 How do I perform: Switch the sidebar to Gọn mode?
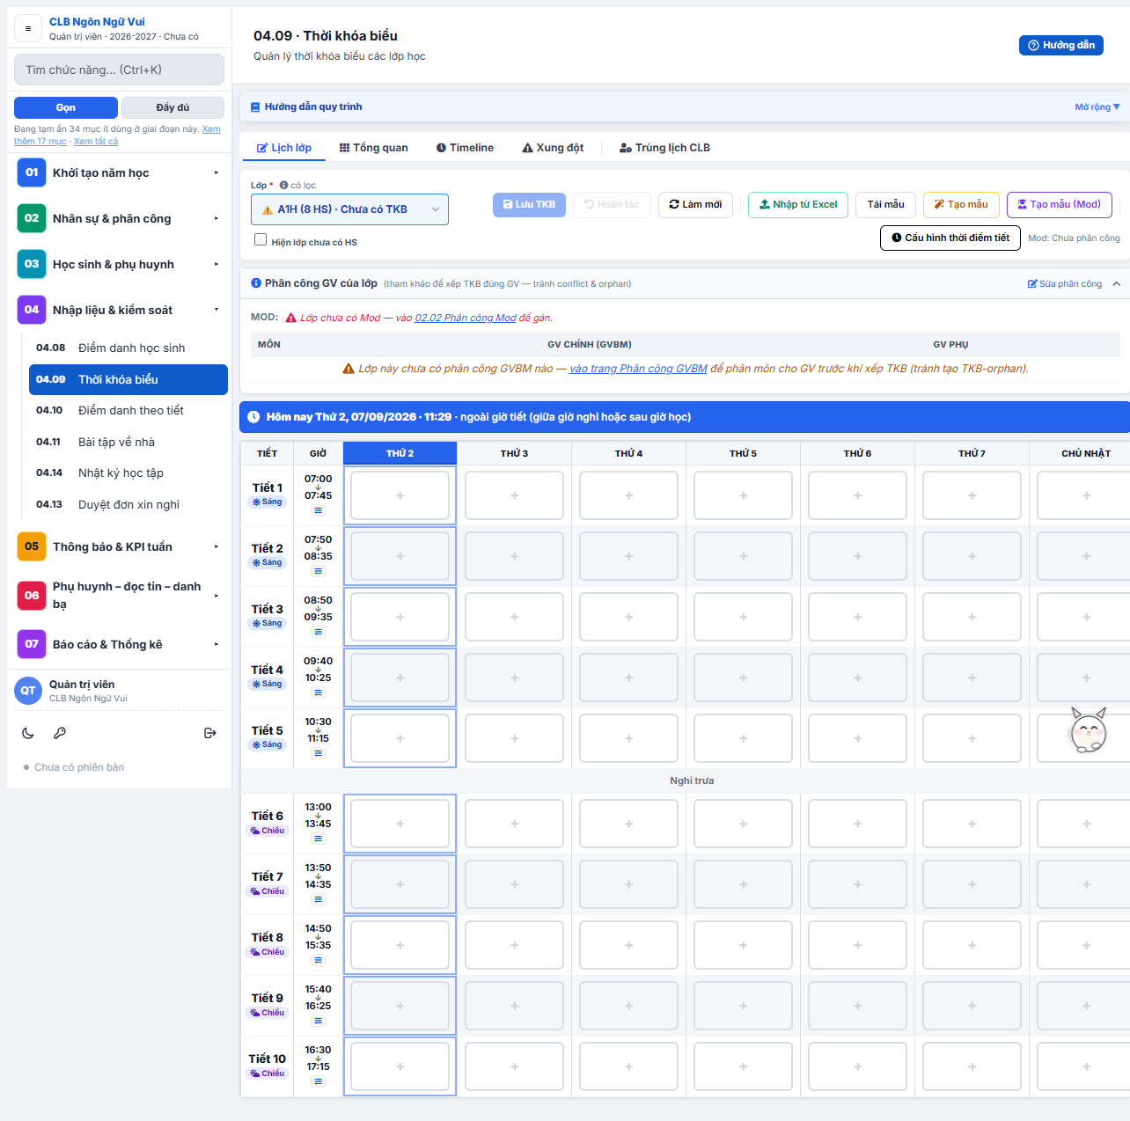tap(66, 107)
